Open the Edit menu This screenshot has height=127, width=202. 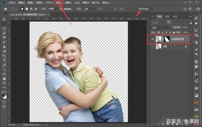pyautogui.click(x=21, y=3)
